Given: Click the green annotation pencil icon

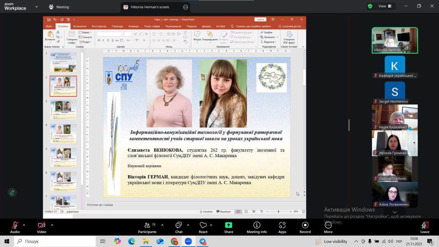Looking at the screenshot, I should pos(12,192).
